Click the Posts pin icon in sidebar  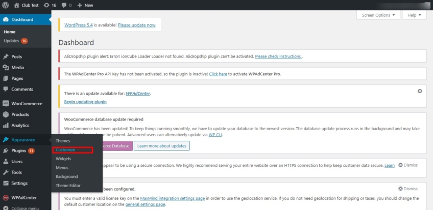6,56
